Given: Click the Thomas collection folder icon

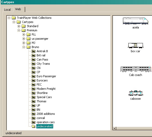Looking at the screenshot, I should click(x=33, y=101).
